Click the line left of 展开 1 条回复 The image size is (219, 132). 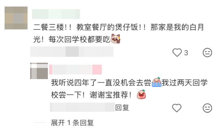[40, 123]
